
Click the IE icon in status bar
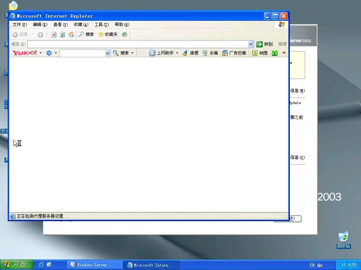coord(13,216)
